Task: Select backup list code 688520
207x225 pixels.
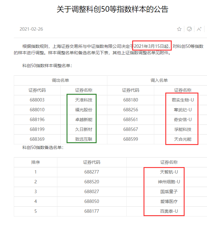Action: coord(92,182)
